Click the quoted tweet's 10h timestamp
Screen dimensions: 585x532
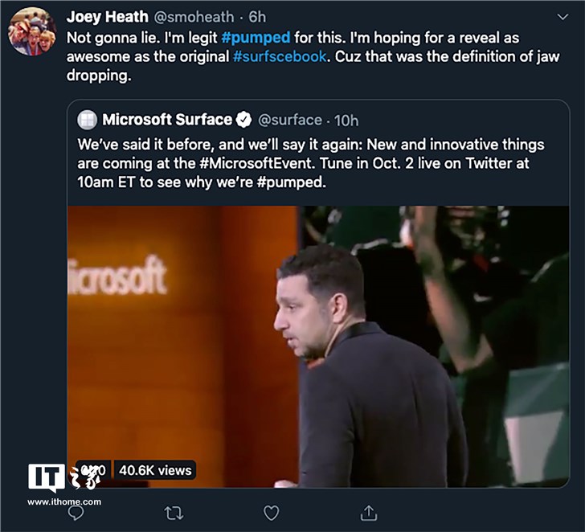click(346, 121)
